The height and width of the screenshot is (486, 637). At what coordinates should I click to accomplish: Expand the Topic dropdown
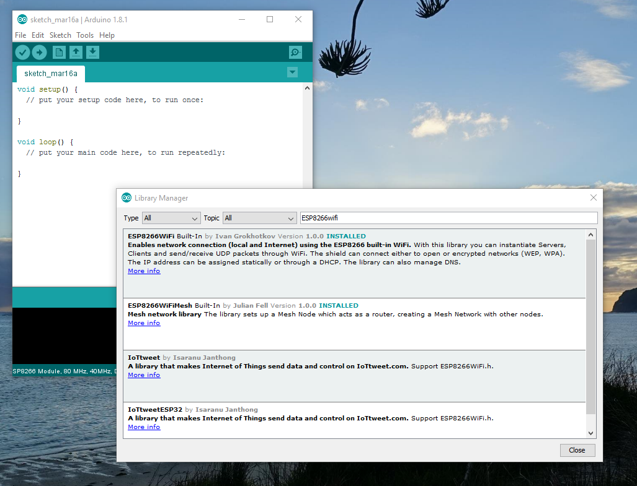pyautogui.click(x=260, y=218)
